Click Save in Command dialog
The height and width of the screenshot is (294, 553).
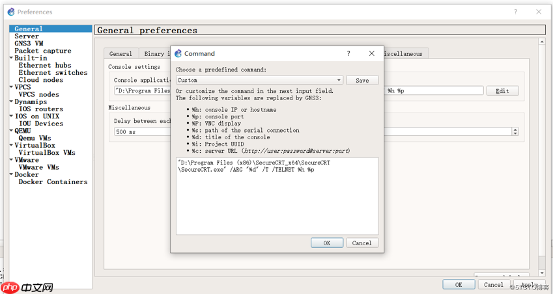tap(362, 80)
